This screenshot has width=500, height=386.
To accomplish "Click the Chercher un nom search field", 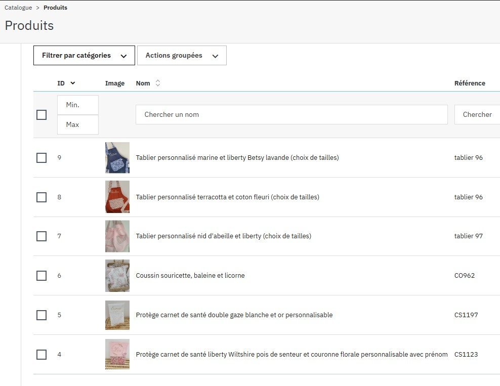I will click(x=291, y=115).
